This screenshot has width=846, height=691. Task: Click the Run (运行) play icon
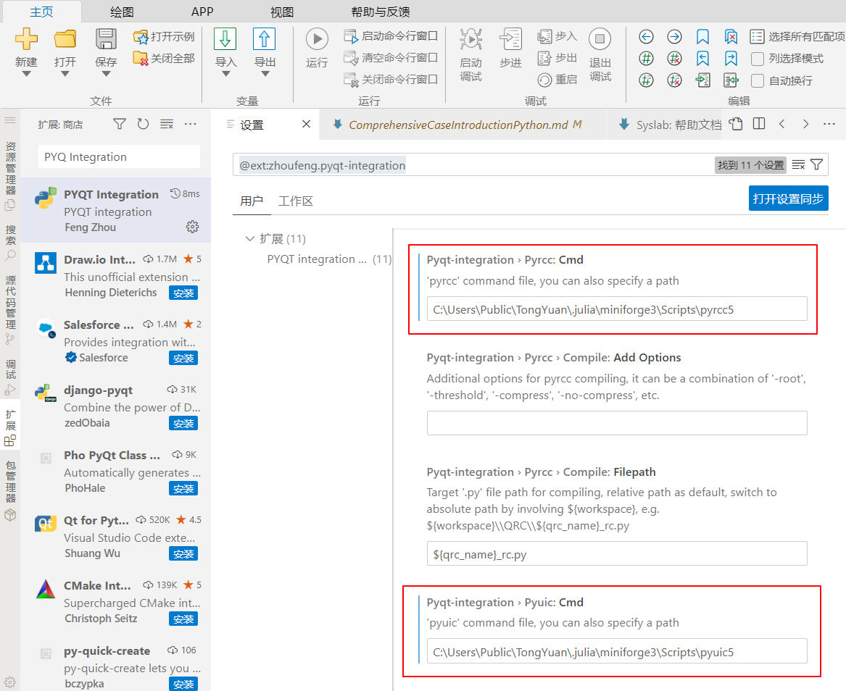click(317, 39)
